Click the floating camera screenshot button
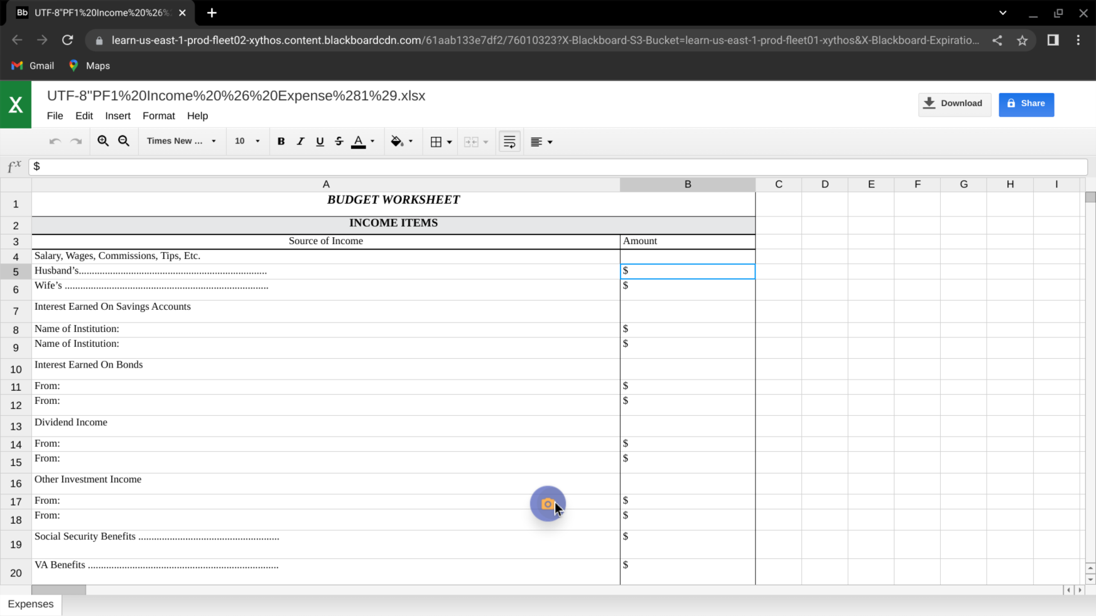Screen dimensions: 1096x616 pyautogui.click(x=548, y=504)
